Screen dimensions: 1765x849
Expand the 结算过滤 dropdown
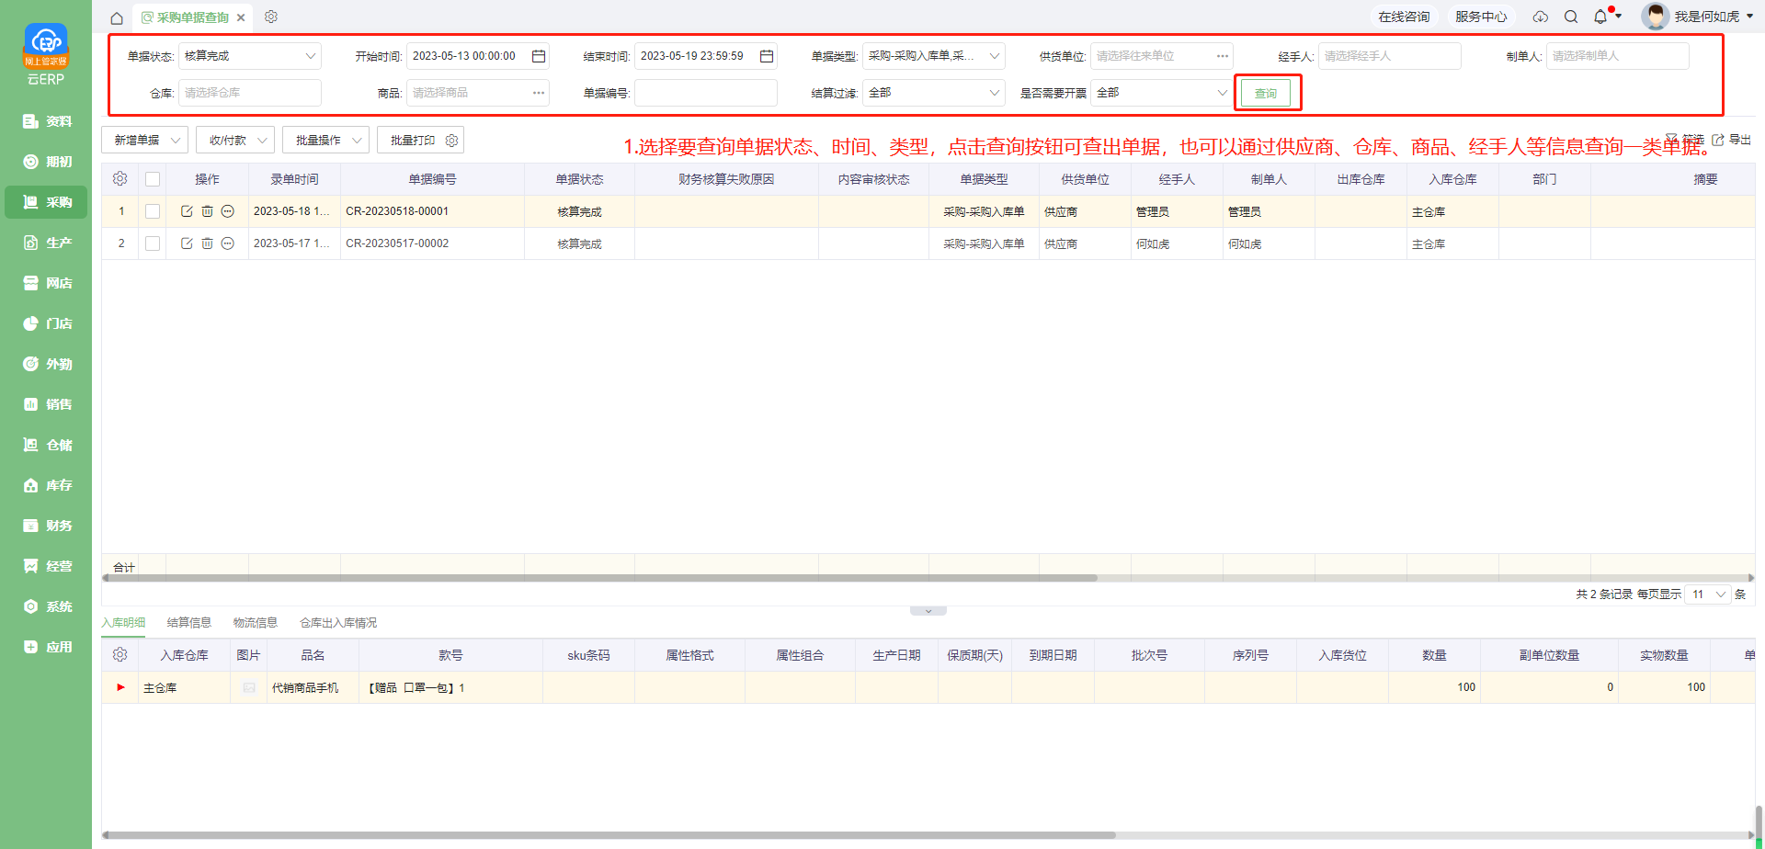[933, 93]
